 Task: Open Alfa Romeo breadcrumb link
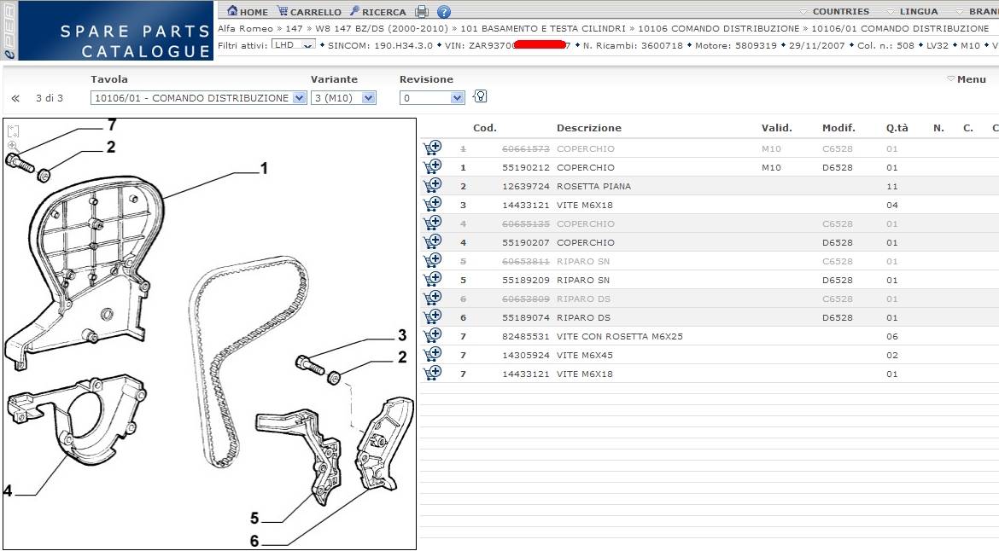245,29
